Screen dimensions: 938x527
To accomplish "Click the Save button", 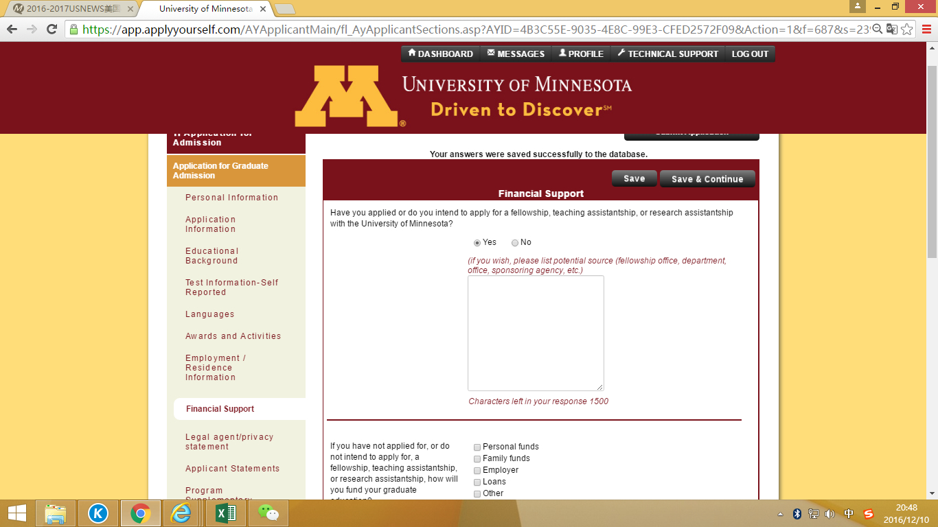I will coord(634,178).
